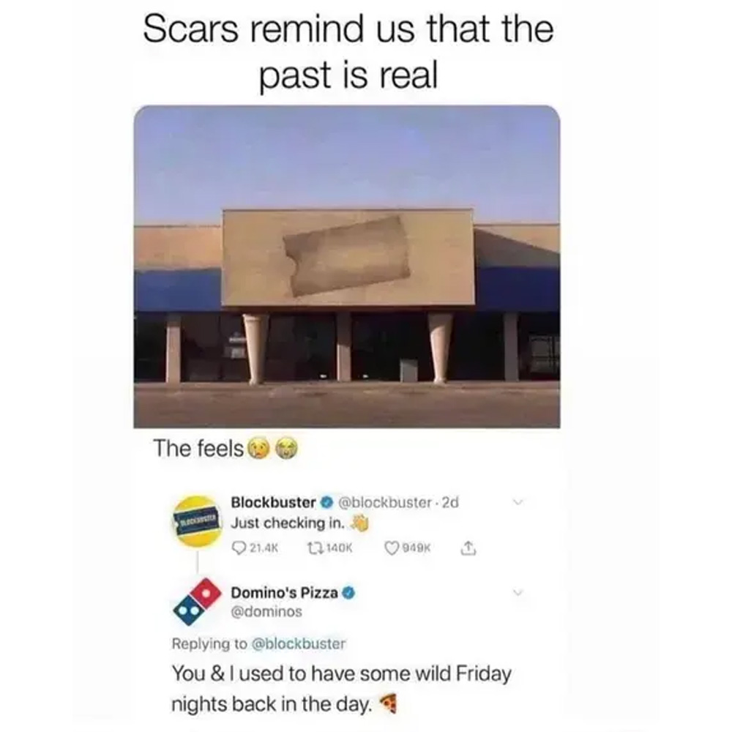
Task: Click the 'Just checking in.' tweet text
Action: point(289,523)
